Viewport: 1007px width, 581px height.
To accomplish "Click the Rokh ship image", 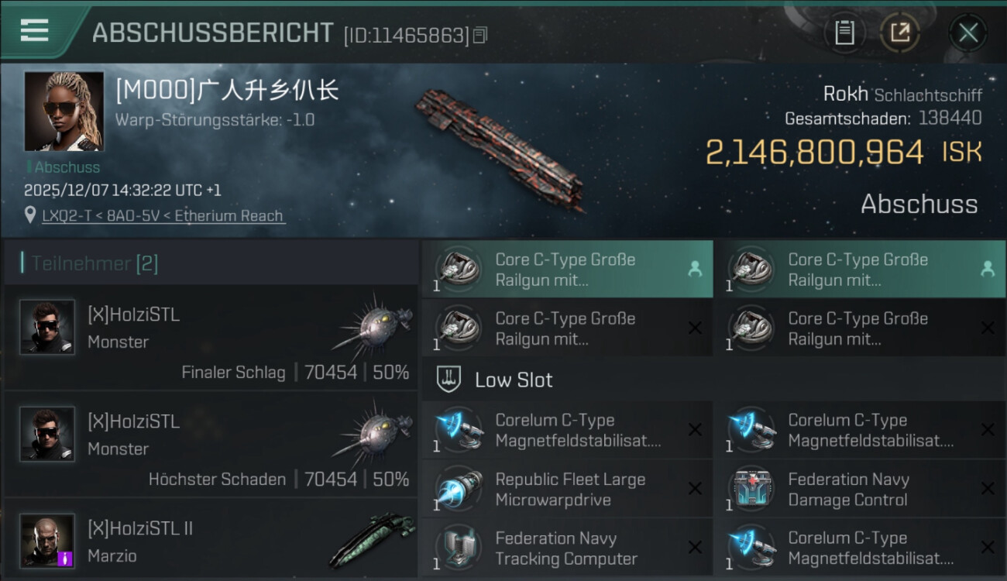I will point(500,147).
